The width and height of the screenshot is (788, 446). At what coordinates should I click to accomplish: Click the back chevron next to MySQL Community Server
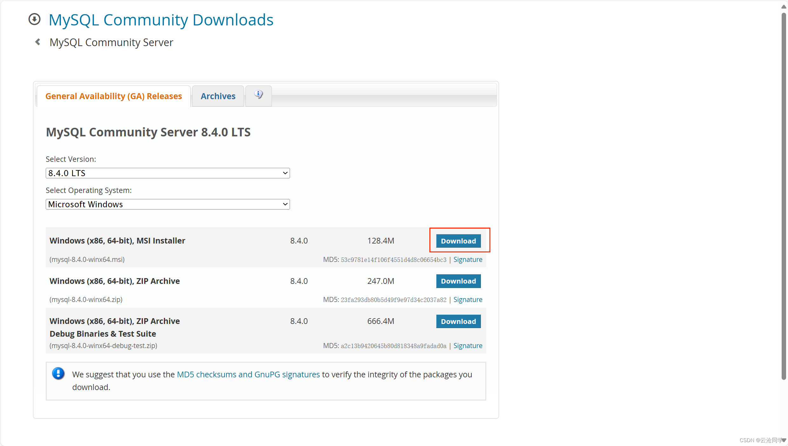37,42
